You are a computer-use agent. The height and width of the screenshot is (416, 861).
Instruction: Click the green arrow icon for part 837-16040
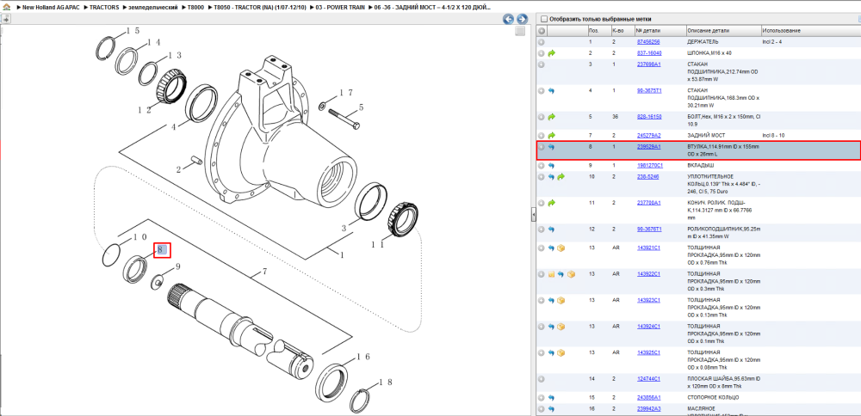click(x=552, y=53)
